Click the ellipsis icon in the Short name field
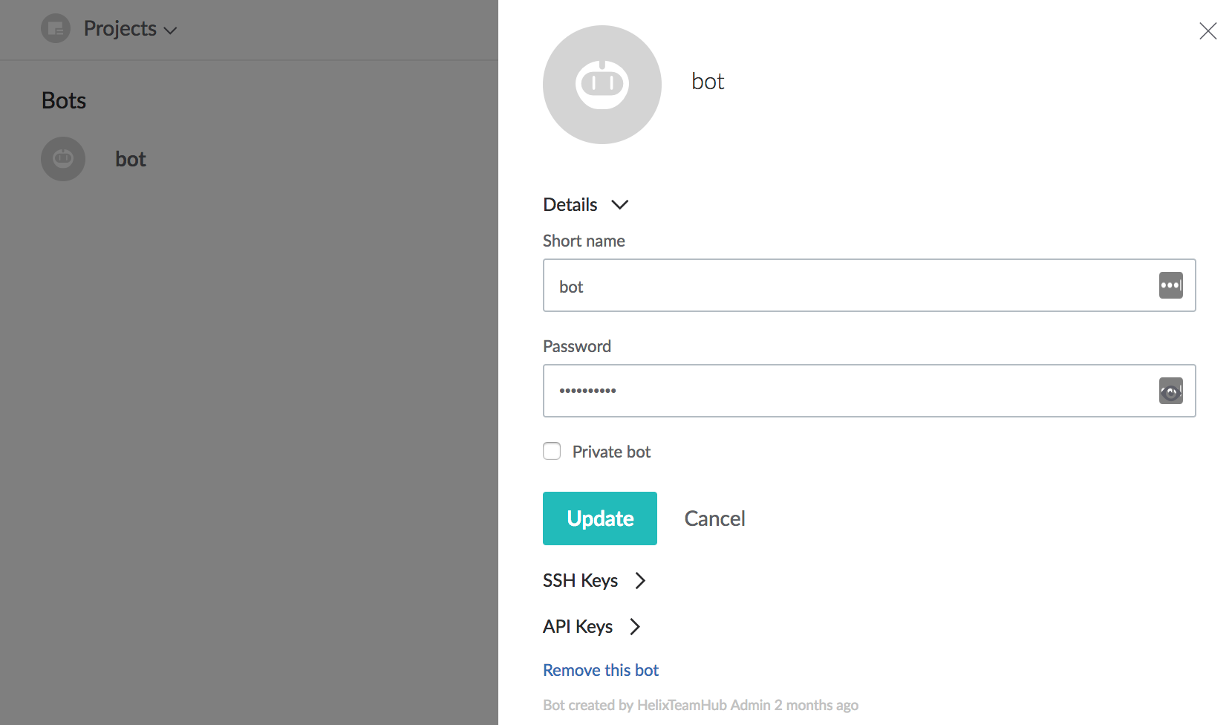1232x725 pixels. pos(1170,285)
